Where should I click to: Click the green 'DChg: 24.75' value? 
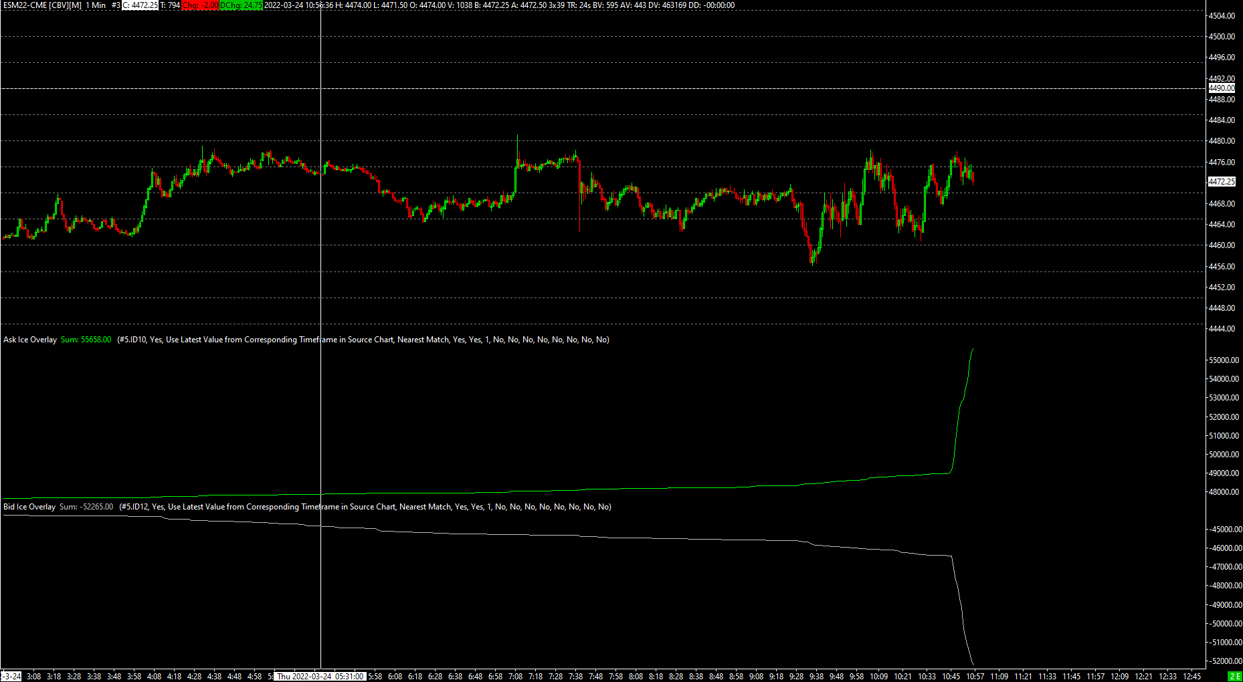pyautogui.click(x=241, y=5)
